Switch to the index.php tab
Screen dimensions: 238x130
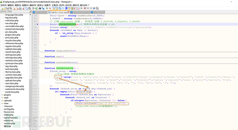click(40, 12)
